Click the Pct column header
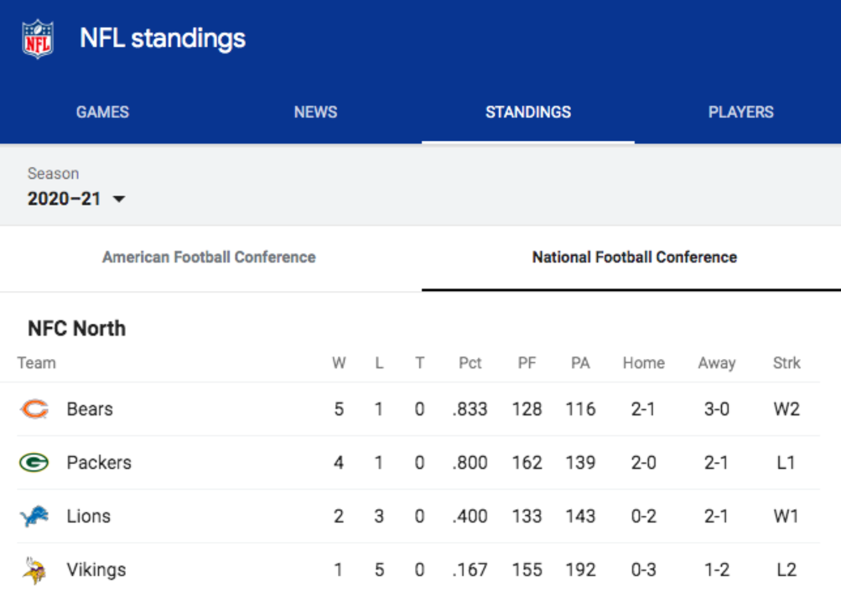 (470, 363)
